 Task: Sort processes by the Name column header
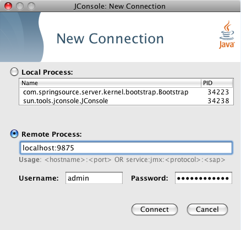(110, 83)
